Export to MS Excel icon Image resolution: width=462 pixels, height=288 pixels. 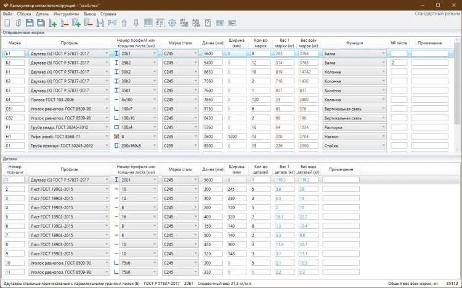point(184,23)
